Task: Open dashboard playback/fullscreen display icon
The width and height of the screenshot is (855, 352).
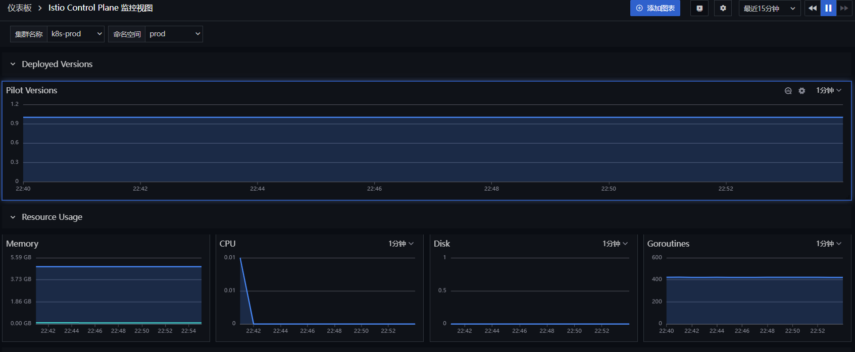Action: (x=699, y=8)
